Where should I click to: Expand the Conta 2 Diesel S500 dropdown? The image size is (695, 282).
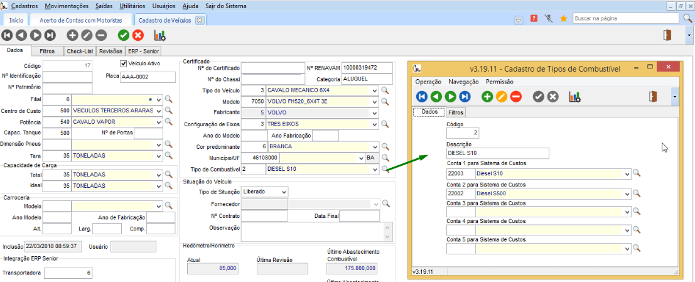click(627, 194)
